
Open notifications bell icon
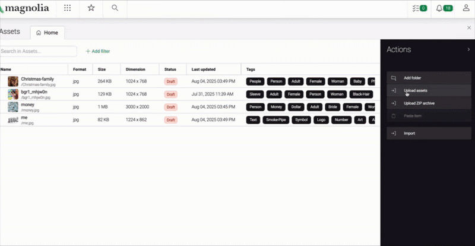pos(444,8)
